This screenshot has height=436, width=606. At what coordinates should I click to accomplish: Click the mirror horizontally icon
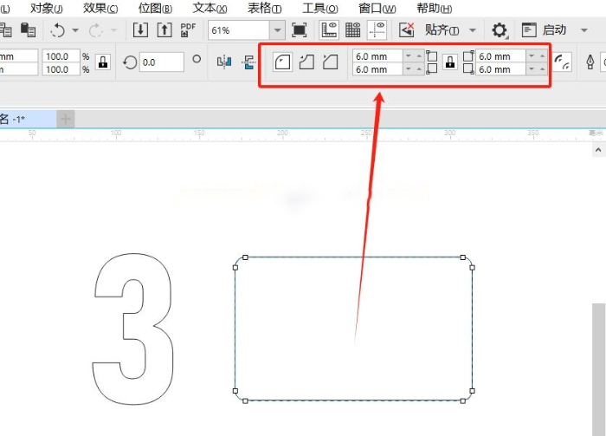pyautogui.click(x=225, y=62)
